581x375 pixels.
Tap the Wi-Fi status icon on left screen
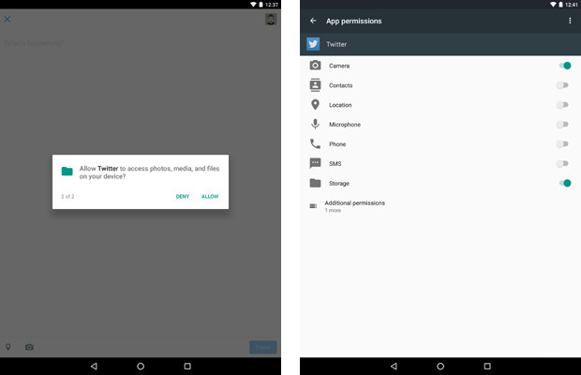click(253, 5)
